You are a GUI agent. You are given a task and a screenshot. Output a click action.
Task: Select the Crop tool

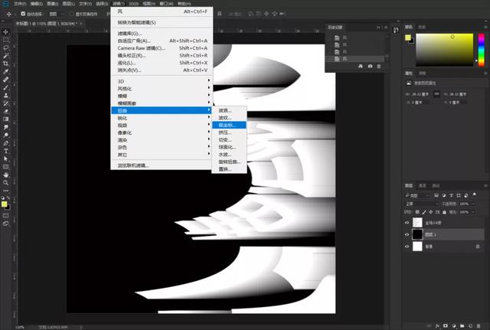click(x=6, y=63)
